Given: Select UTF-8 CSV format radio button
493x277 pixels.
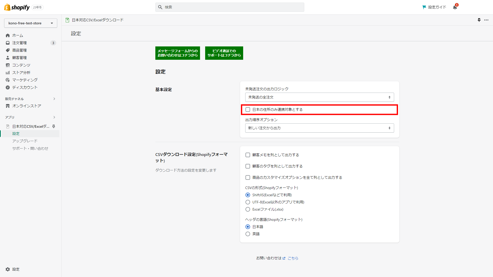Looking at the screenshot, I should [x=248, y=202].
